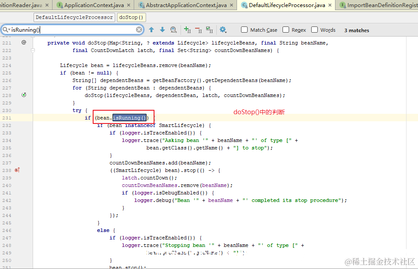Select all occurrences icon in search bar

click(x=210, y=30)
